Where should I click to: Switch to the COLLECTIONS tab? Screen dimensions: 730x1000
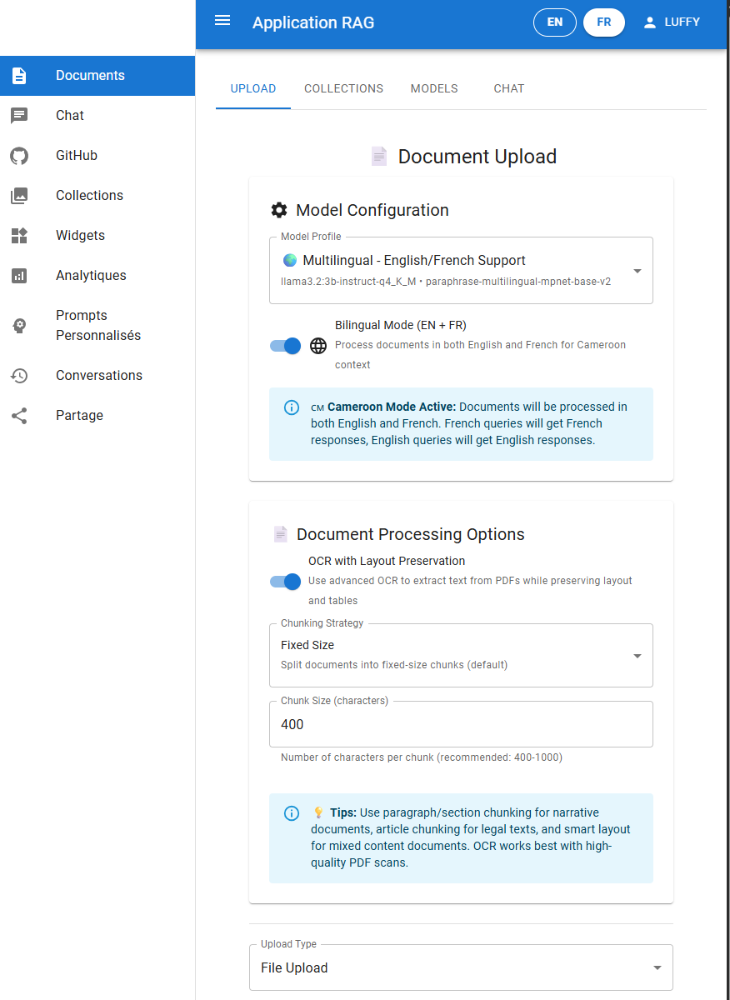[x=343, y=88]
